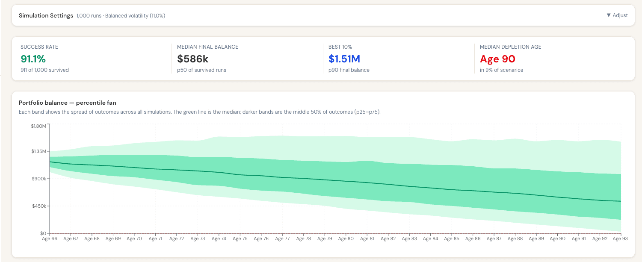Click the $1.80M y-axis label
The image size is (642, 262).
[x=39, y=126]
